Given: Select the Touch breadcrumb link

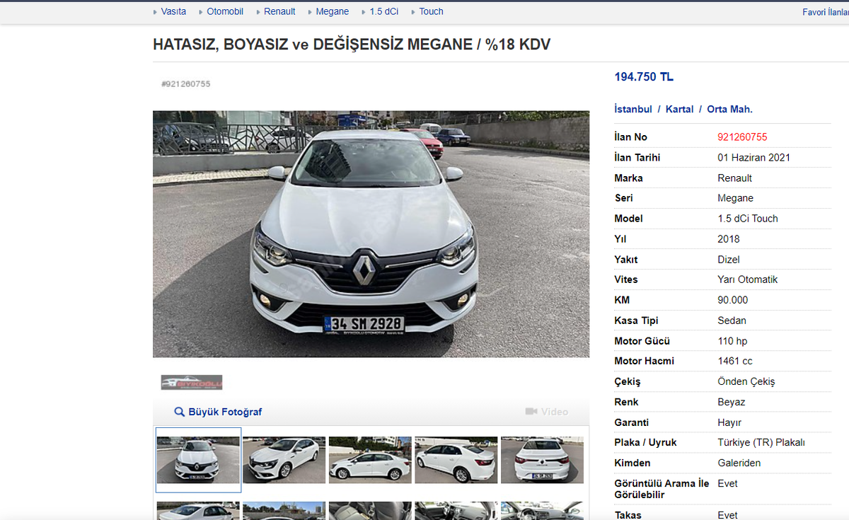Looking at the screenshot, I should point(431,11).
